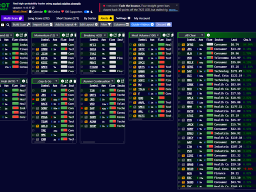Toggle the red flag on SAP row in All Clear

(179, 71)
